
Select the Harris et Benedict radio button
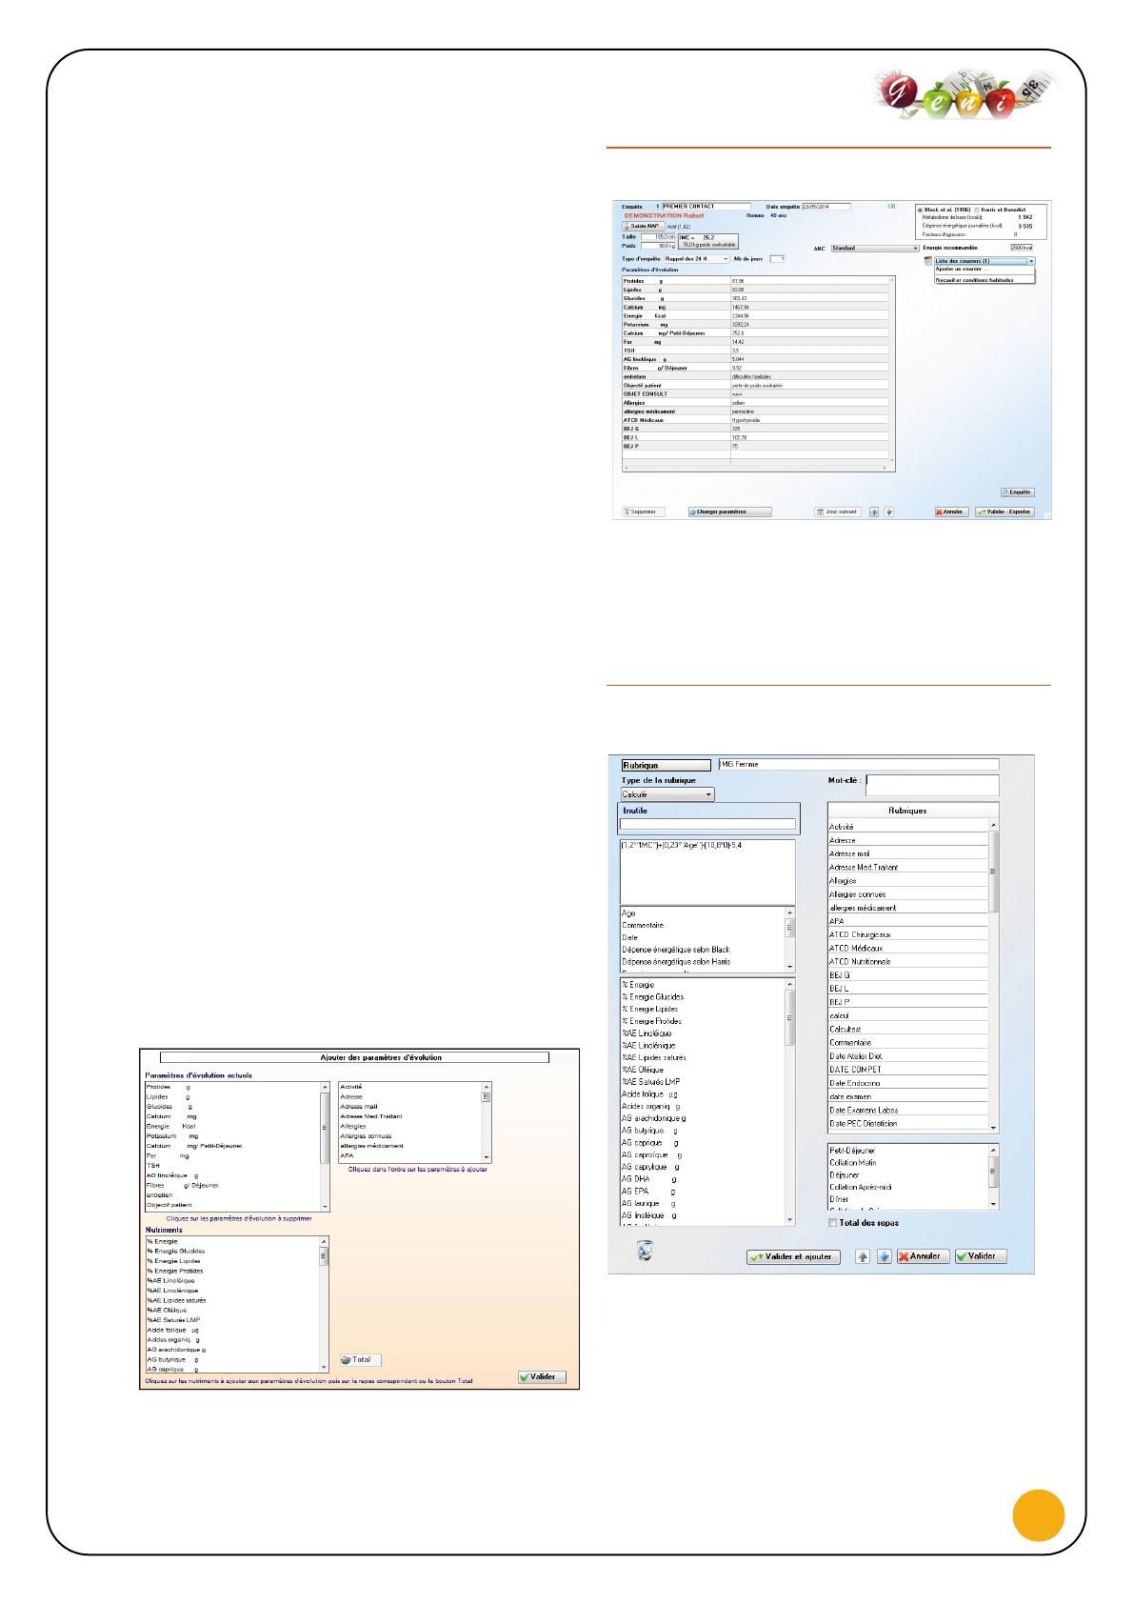[x=976, y=210]
